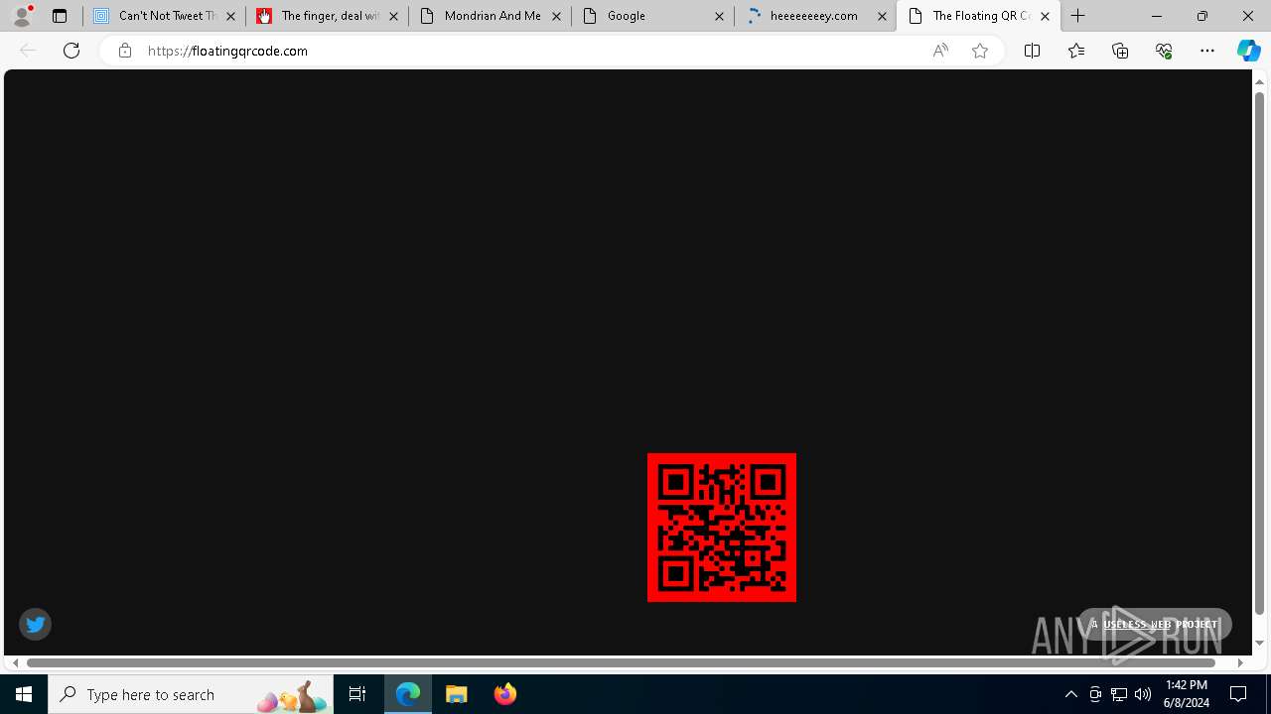Open Settings and more menu

pos(1207,51)
